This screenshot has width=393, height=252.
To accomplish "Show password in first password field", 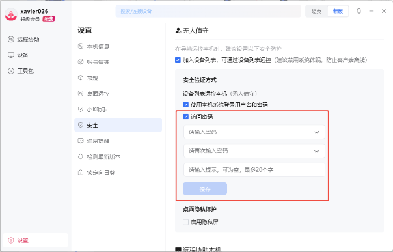I will click(x=316, y=132).
